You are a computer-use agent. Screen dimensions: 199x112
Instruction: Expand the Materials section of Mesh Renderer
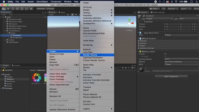(x=139, y=41)
